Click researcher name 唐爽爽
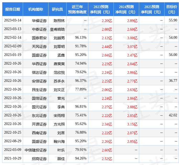Screen dimensions: 179x165 59,64
